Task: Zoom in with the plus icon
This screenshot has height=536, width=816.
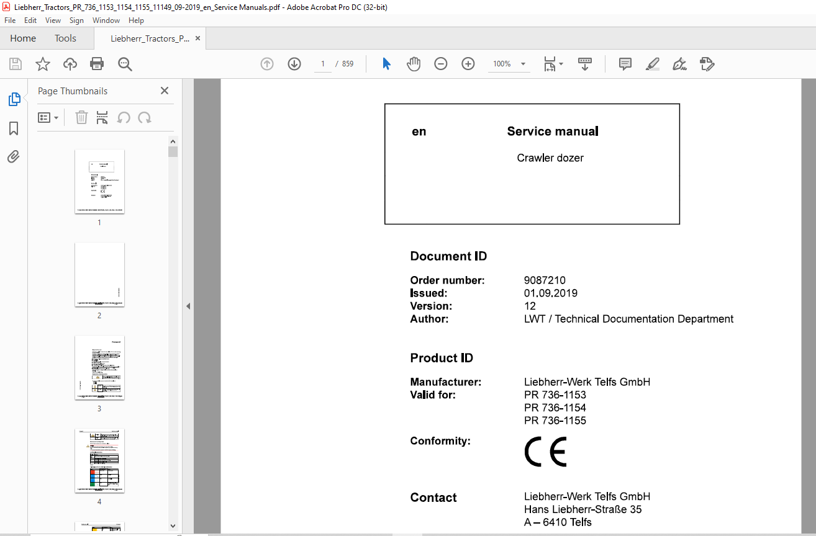Action: click(x=468, y=64)
